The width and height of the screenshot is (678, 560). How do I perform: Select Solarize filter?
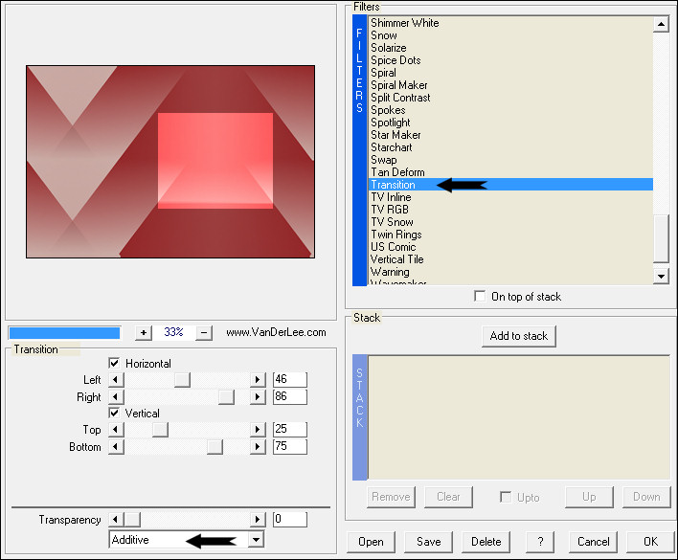[x=510, y=48]
